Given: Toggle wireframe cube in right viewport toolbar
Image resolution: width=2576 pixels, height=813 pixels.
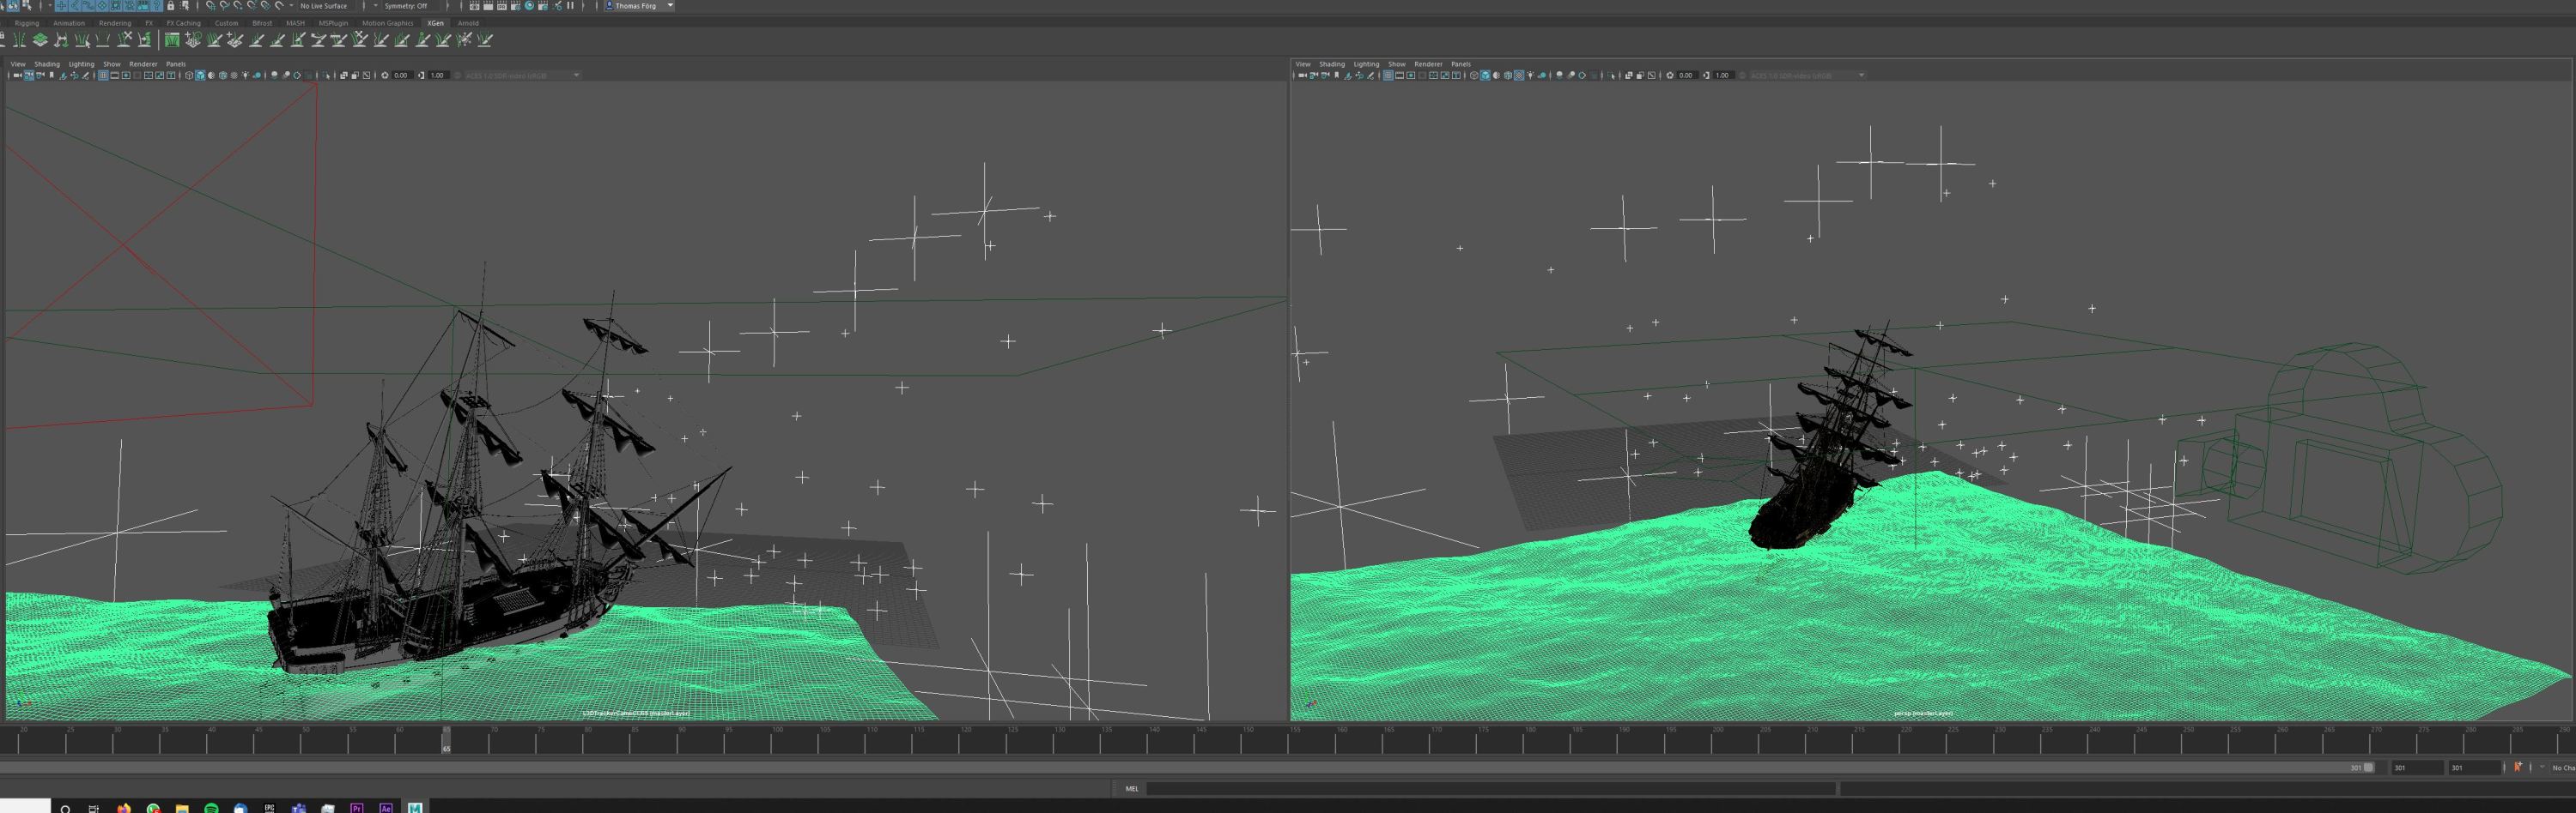Looking at the screenshot, I should 1474,75.
